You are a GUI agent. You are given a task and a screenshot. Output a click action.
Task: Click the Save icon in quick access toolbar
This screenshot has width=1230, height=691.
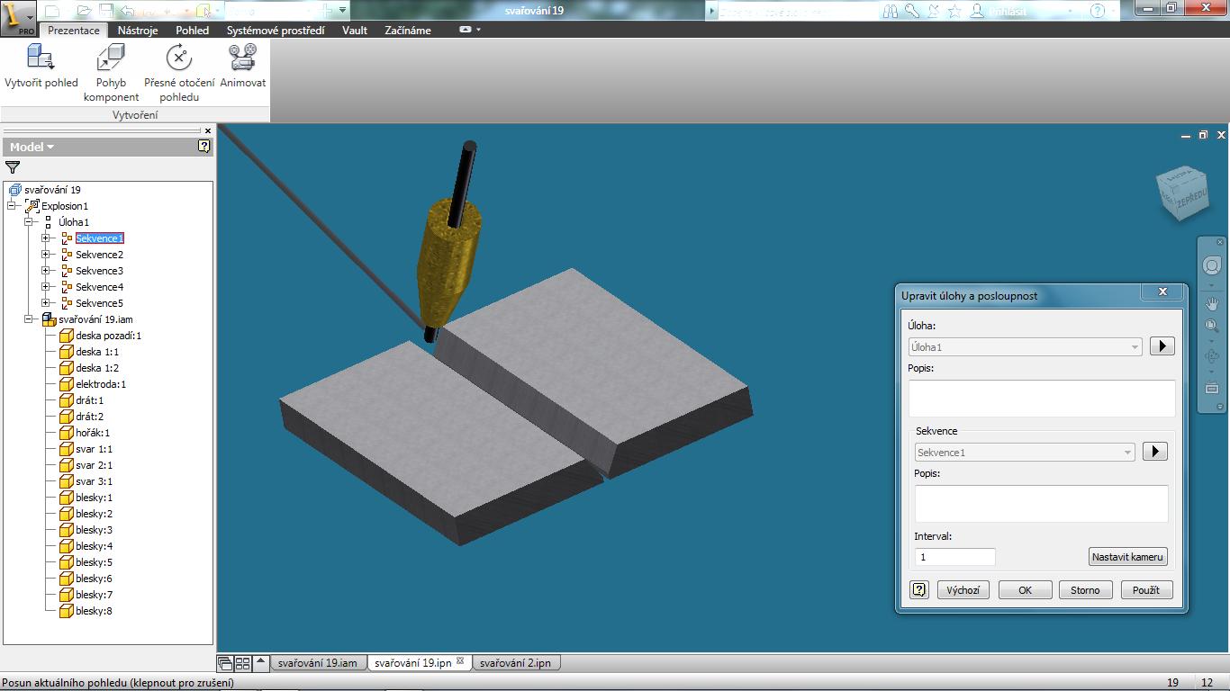(x=106, y=11)
